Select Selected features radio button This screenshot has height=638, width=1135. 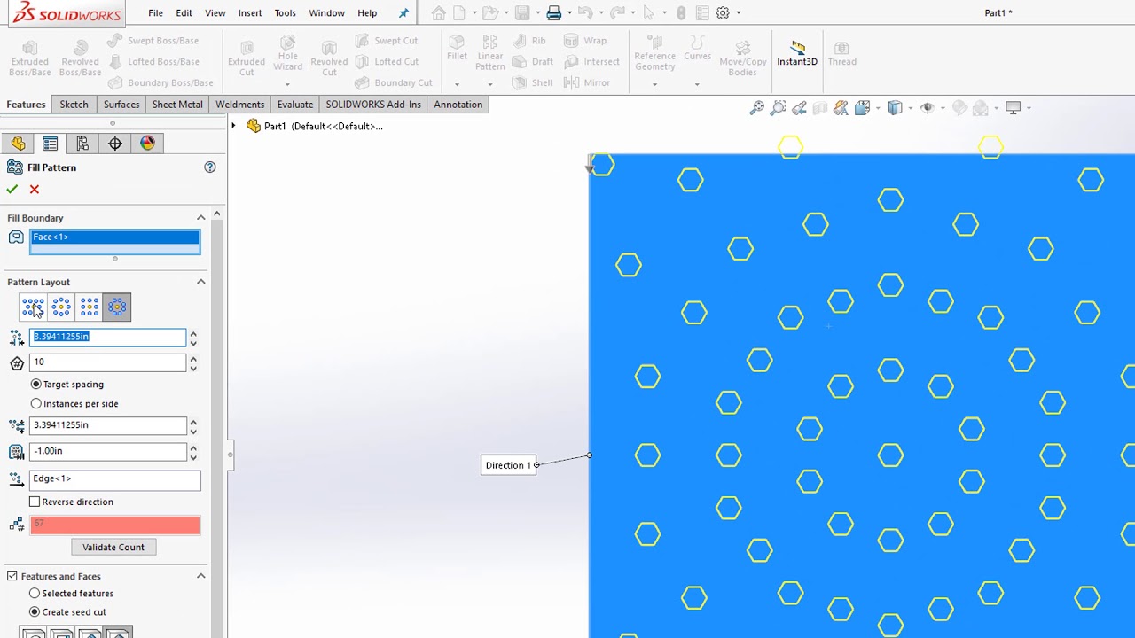[x=35, y=594]
